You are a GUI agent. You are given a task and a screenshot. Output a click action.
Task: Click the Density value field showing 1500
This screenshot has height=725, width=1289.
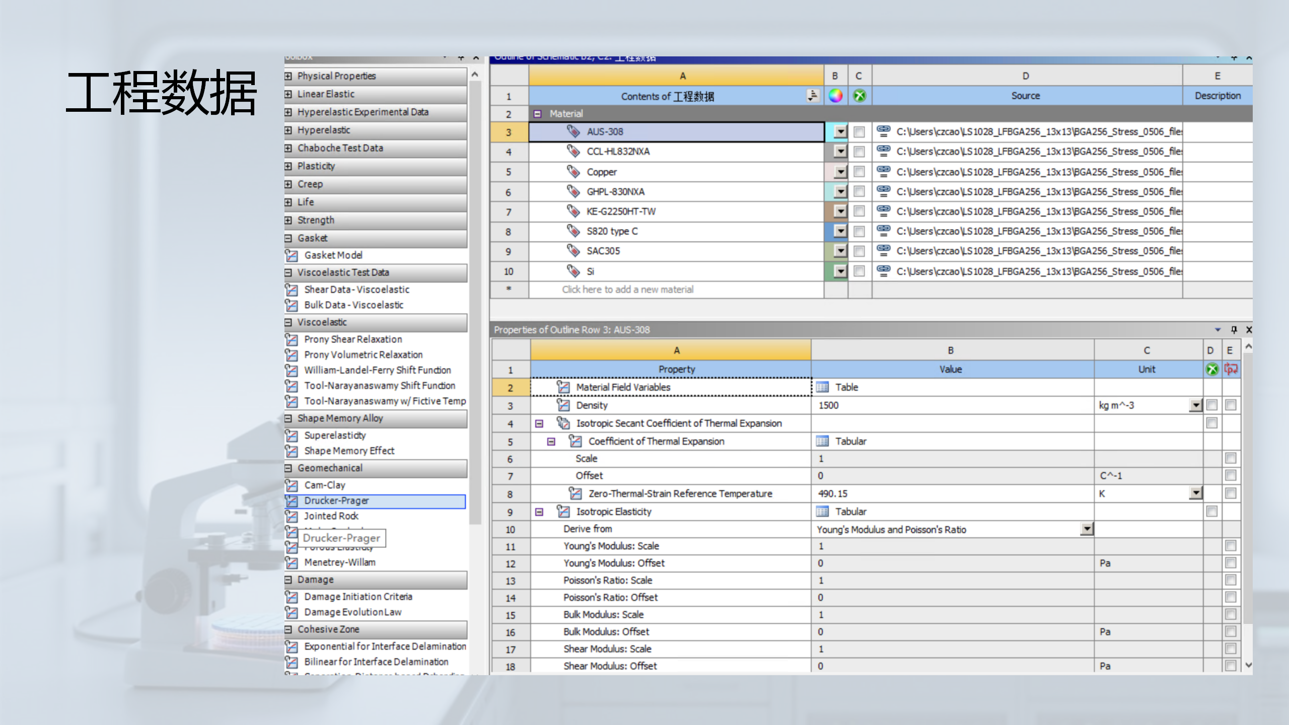pos(952,405)
